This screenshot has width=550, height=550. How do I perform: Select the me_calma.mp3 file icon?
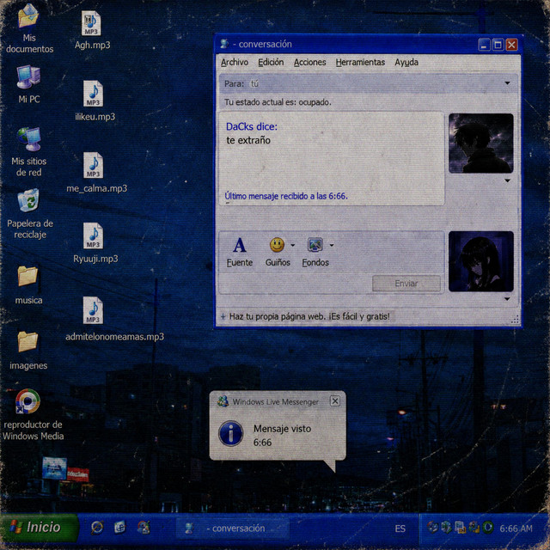tap(93, 165)
